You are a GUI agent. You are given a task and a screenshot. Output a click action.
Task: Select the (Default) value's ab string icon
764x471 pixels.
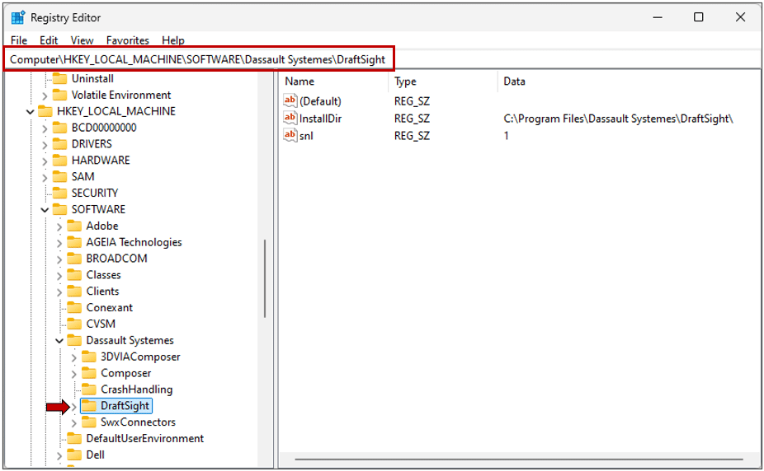[x=290, y=100]
